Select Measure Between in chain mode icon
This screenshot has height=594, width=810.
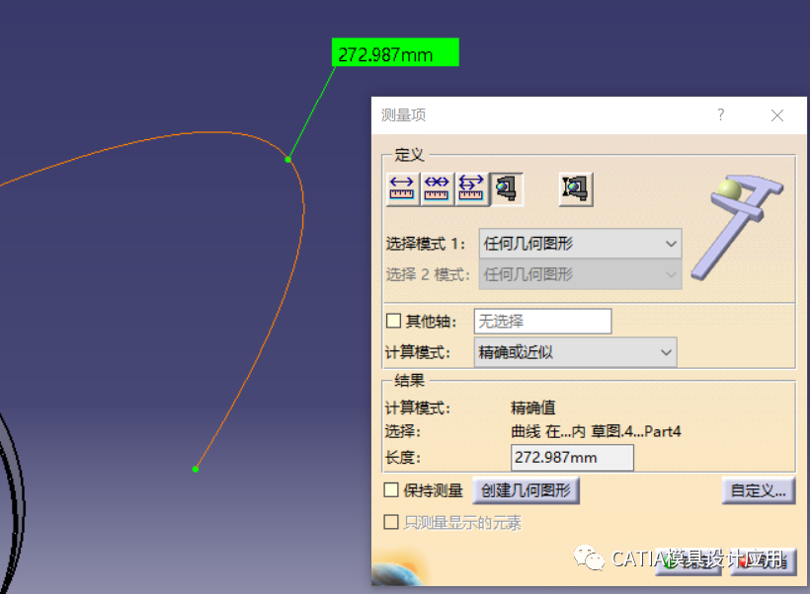pos(436,187)
